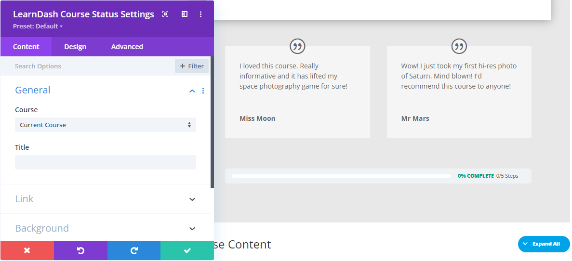The height and width of the screenshot is (261, 572).
Task: Select the Mr Mars author name
Action: (x=415, y=118)
